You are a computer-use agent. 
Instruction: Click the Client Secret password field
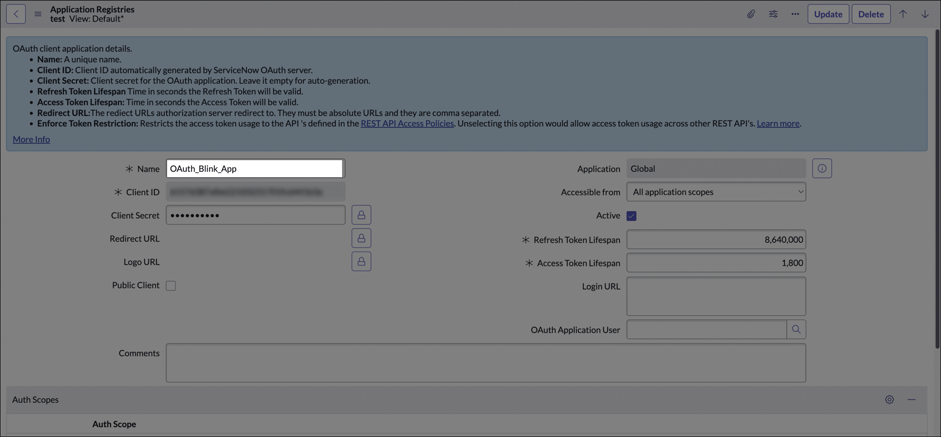pos(255,215)
